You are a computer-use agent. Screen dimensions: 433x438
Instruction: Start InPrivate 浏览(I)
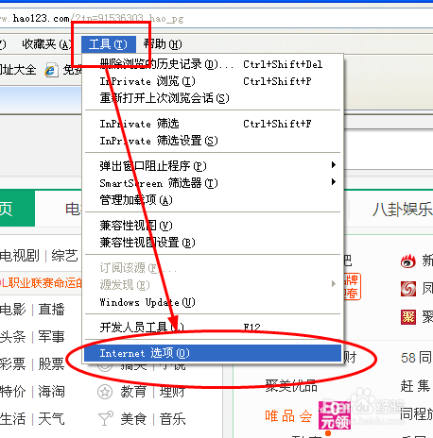[213, 81]
